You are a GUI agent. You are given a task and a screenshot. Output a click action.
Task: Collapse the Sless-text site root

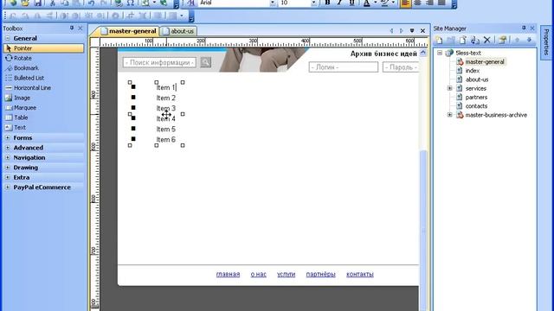click(440, 53)
